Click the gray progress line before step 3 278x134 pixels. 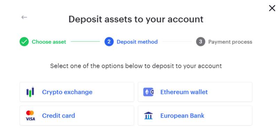pyautogui.click(x=177, y=42)
